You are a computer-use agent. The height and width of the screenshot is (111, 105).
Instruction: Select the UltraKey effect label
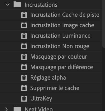point(41,99)
